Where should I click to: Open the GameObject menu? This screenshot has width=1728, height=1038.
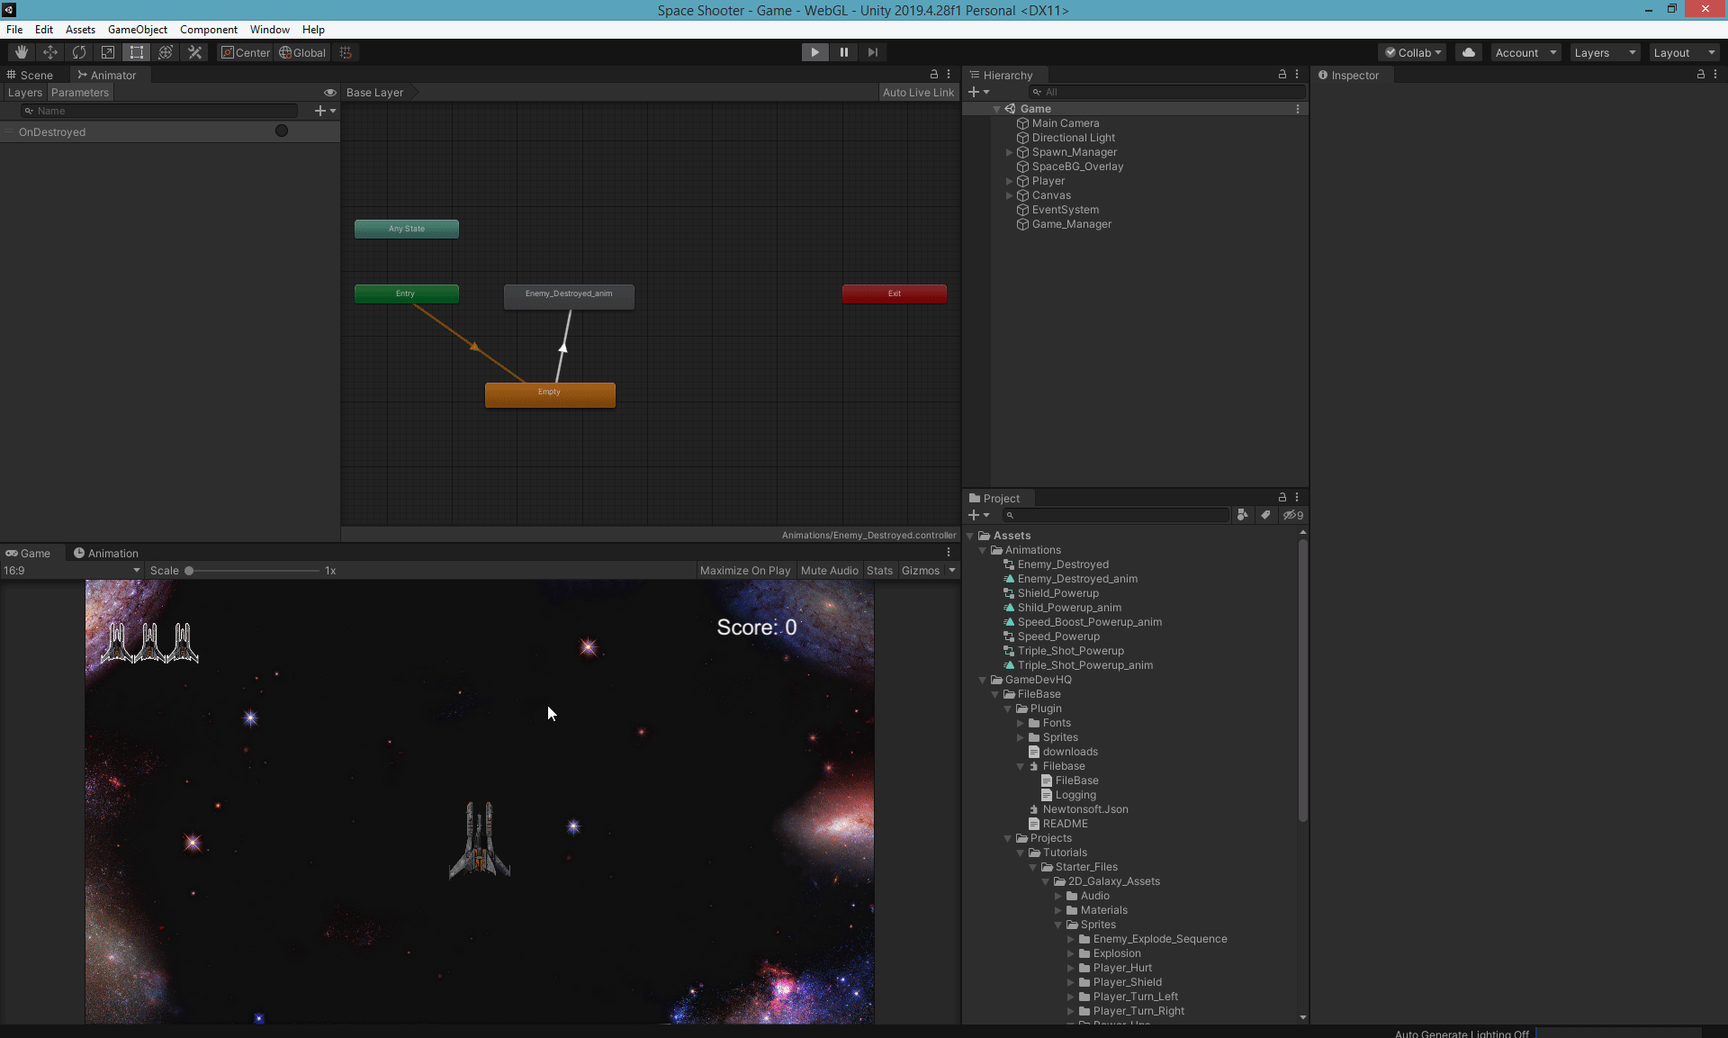pos(137,30)
